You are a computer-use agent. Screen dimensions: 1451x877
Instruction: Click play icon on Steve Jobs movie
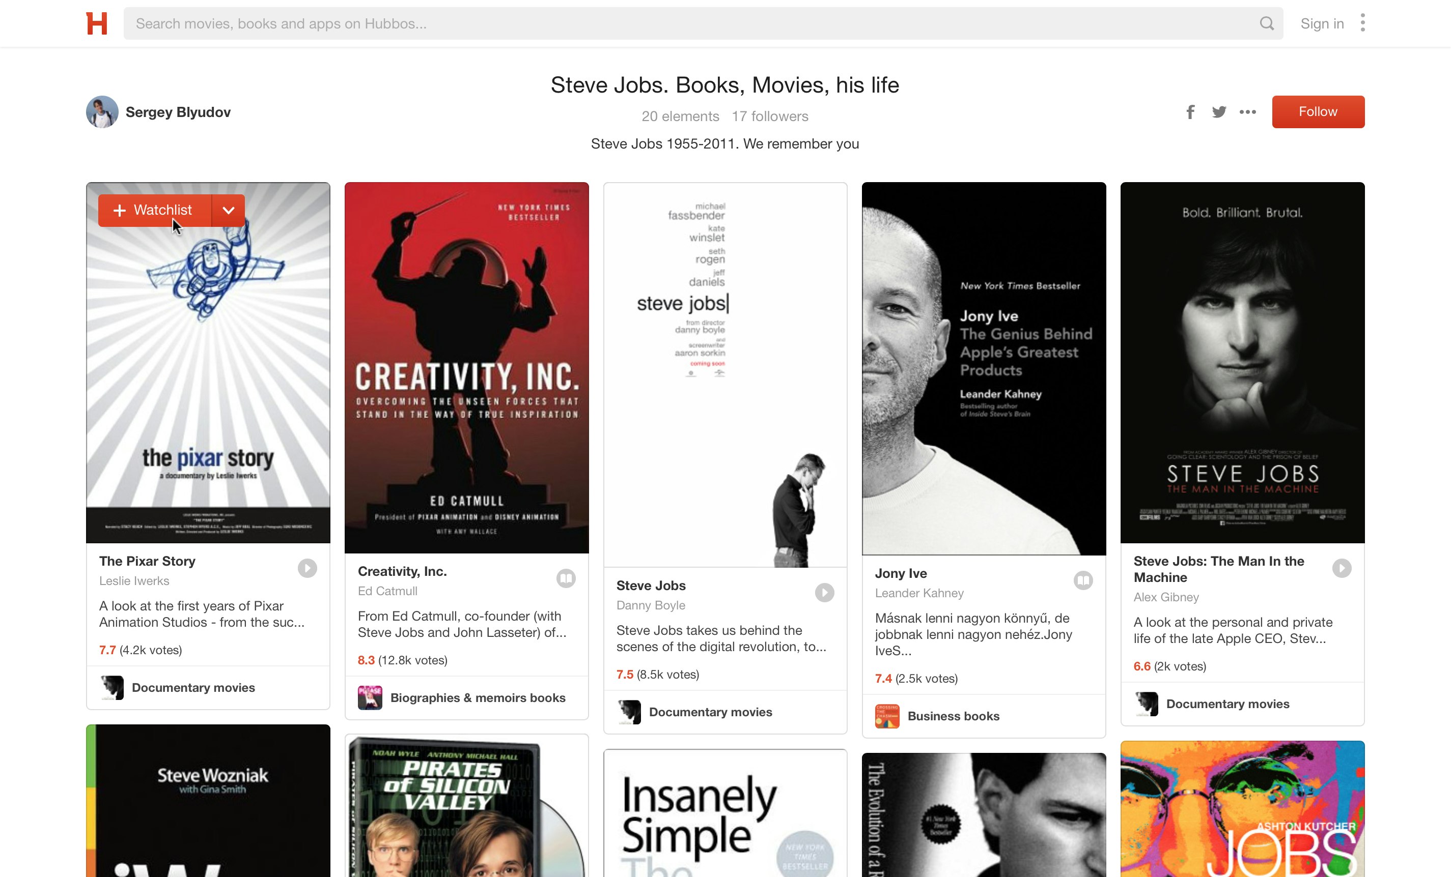coord(824,592)
